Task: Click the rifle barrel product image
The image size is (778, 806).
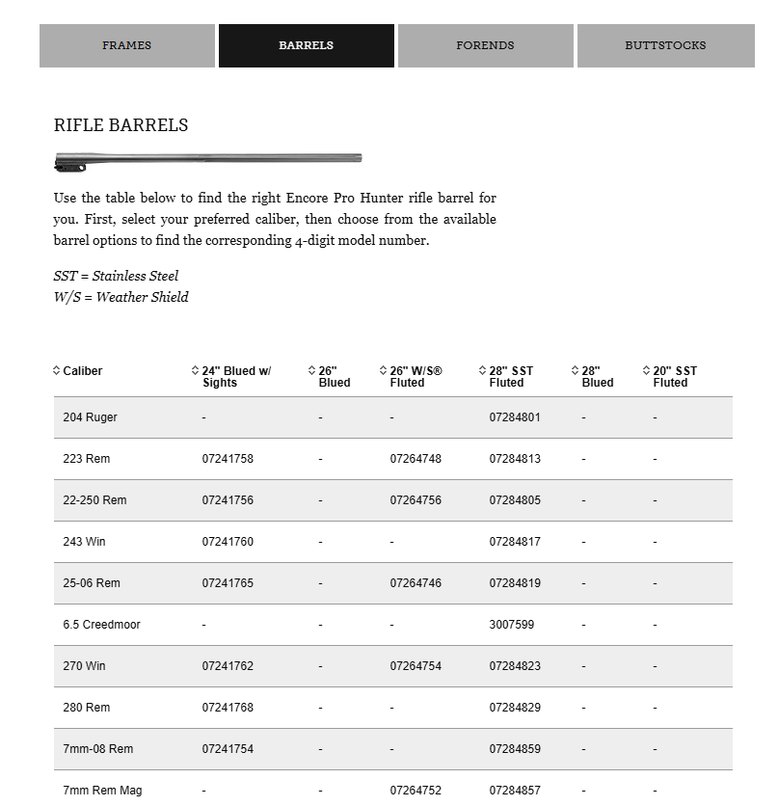Action: [208, 160]
